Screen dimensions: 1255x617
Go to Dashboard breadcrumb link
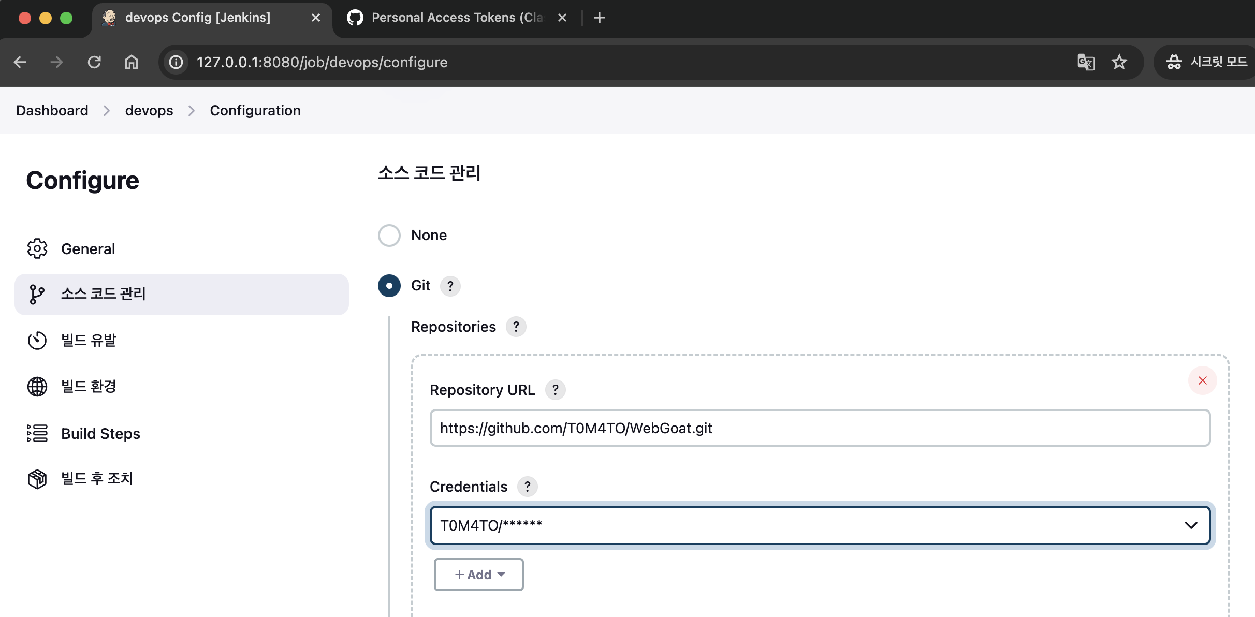(52, 110)
